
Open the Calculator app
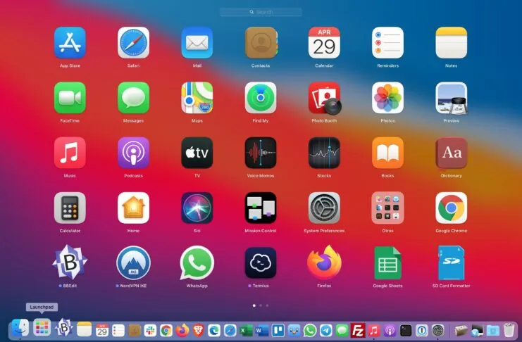(70, 208)
